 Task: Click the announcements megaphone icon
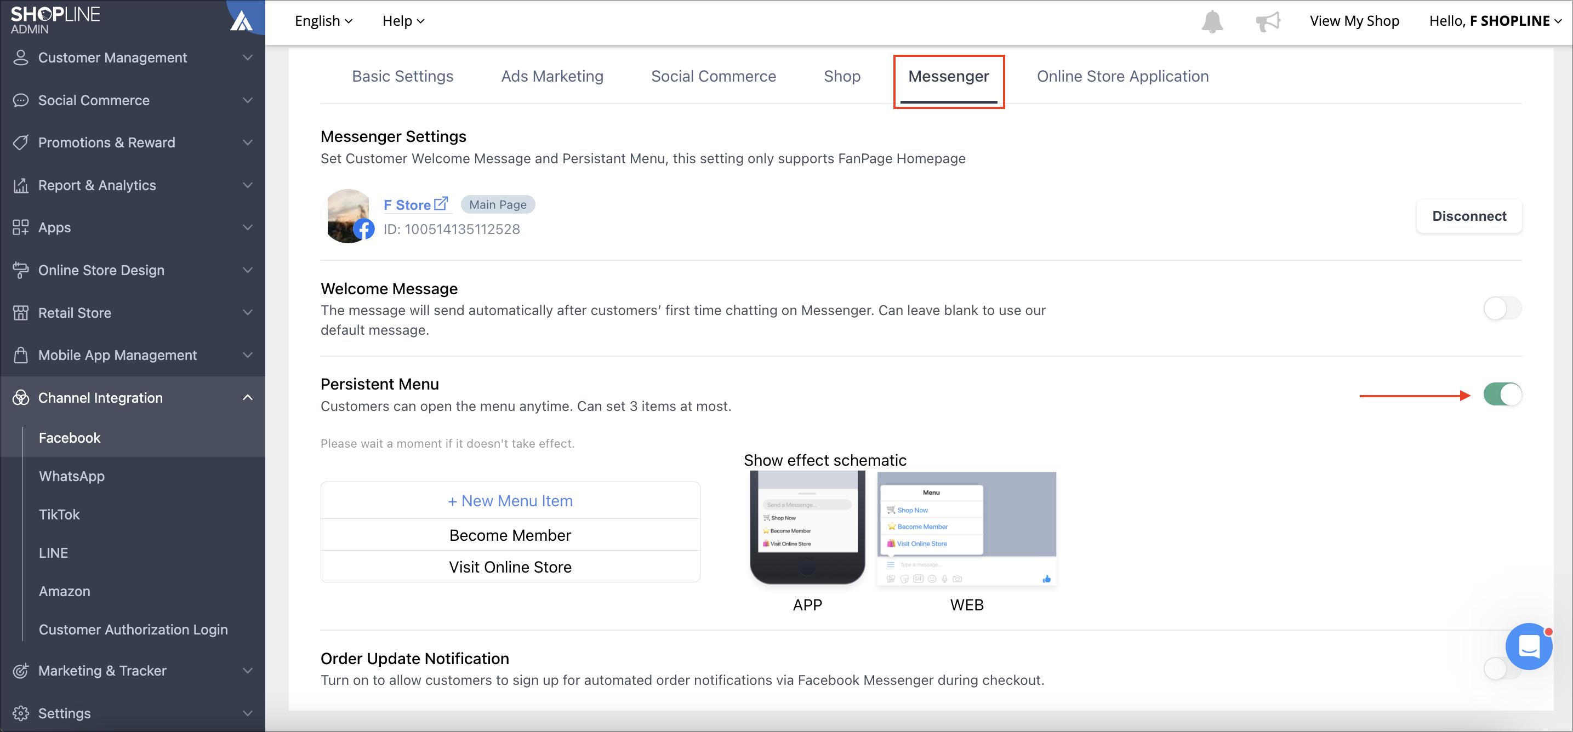coord(1268,20)
